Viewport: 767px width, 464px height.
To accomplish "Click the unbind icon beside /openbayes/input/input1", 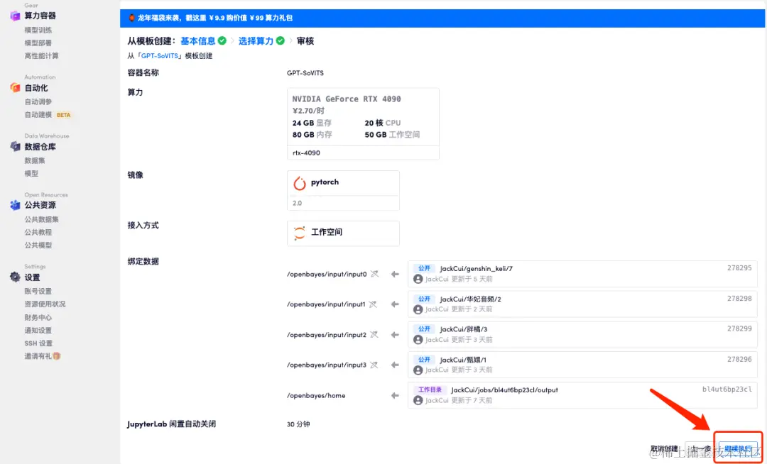I will [374, 304].
